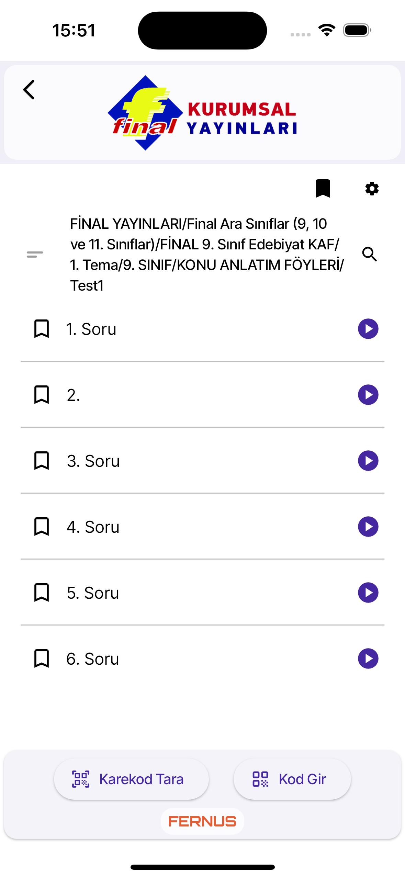Tap the search magnifier icon

(x=369, y=254)
